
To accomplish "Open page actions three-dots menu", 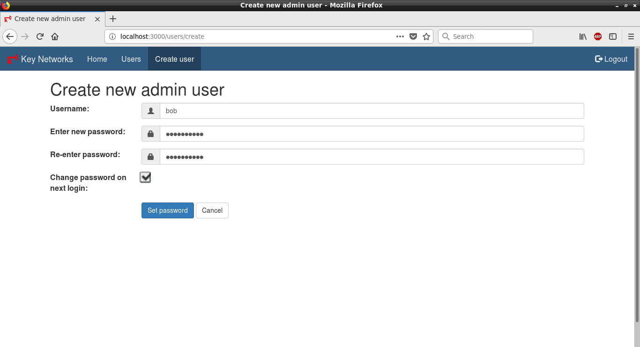I will [400, 36].
